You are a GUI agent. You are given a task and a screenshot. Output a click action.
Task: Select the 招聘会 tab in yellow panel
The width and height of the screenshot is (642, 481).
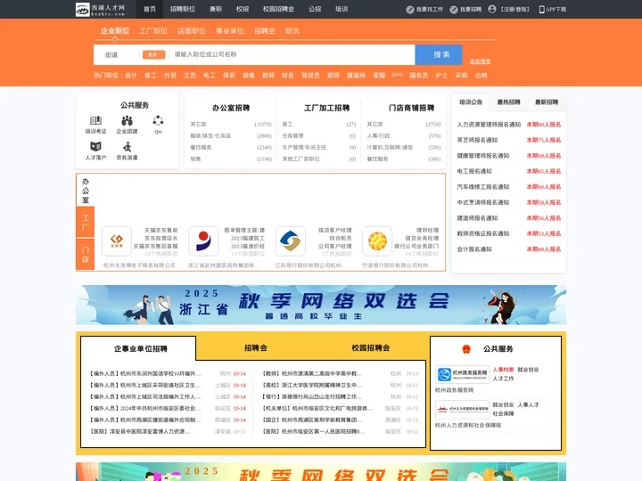pyautogui.click(x=256, y=348)
